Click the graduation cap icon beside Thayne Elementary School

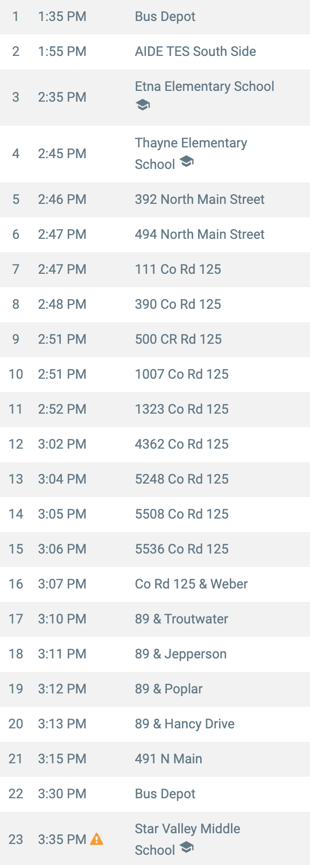click(x=187, y=161)
